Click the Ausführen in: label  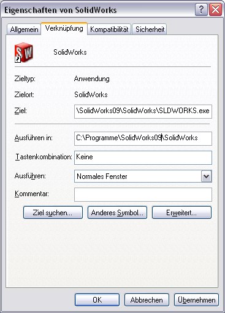(34, 138)
